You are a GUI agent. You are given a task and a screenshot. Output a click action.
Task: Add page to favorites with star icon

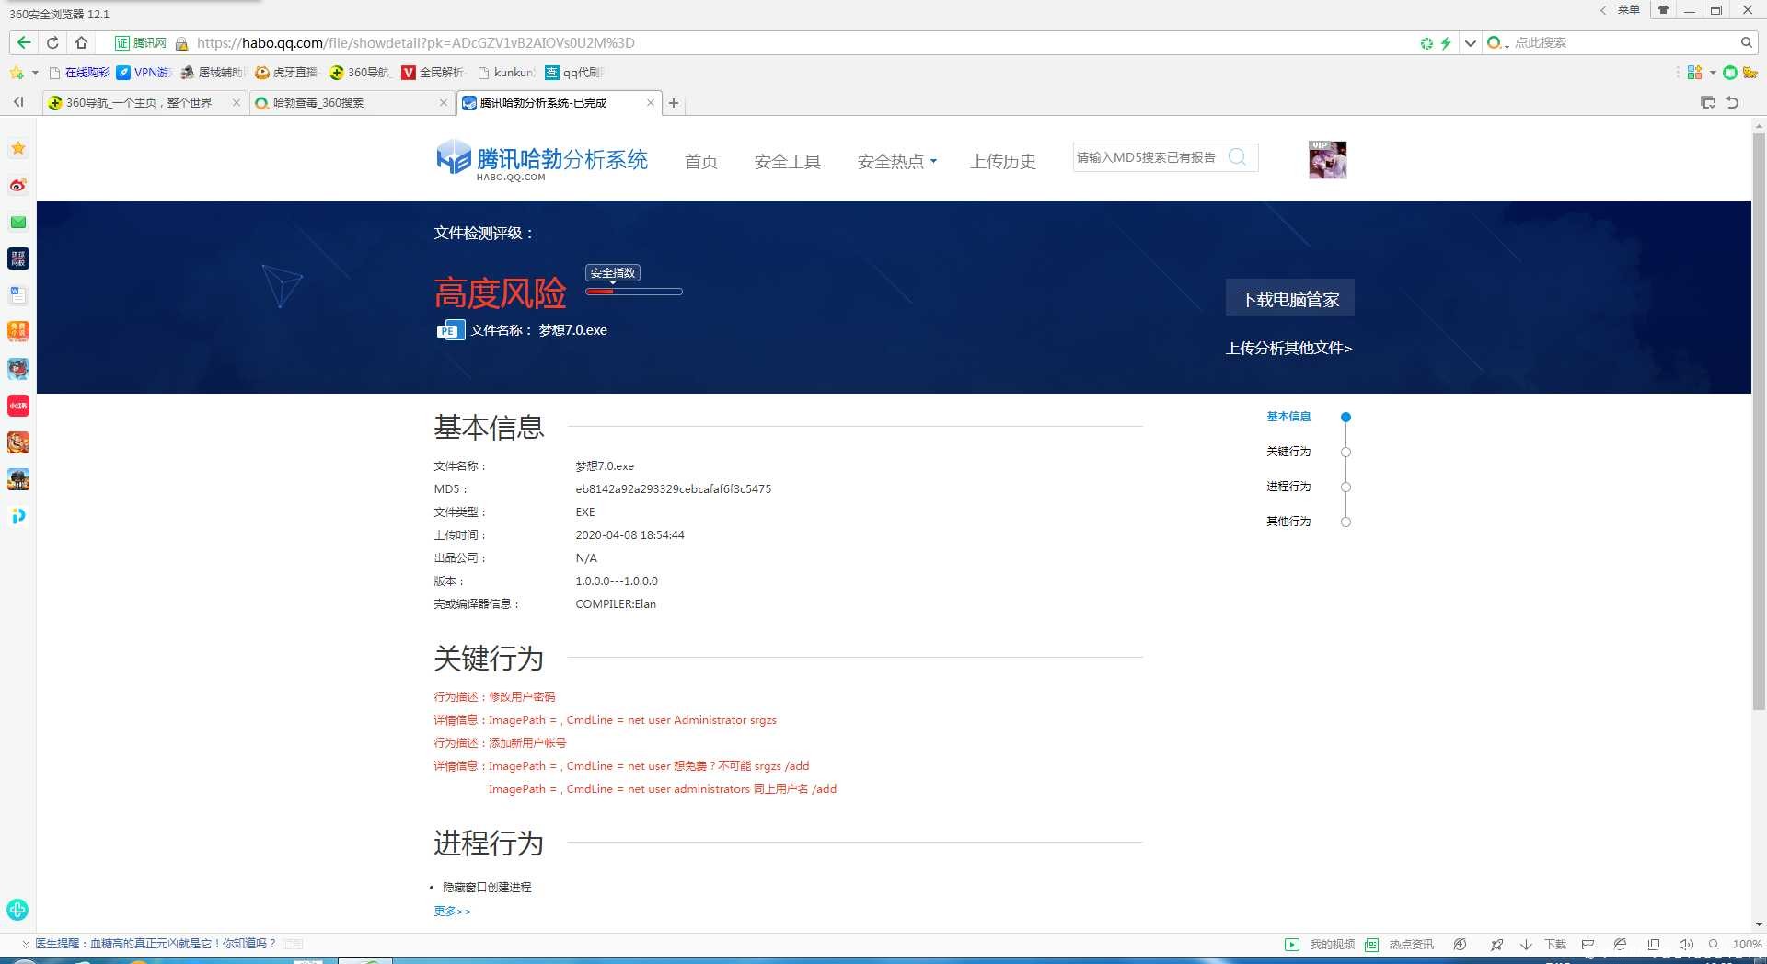click(x=17, y=73)
